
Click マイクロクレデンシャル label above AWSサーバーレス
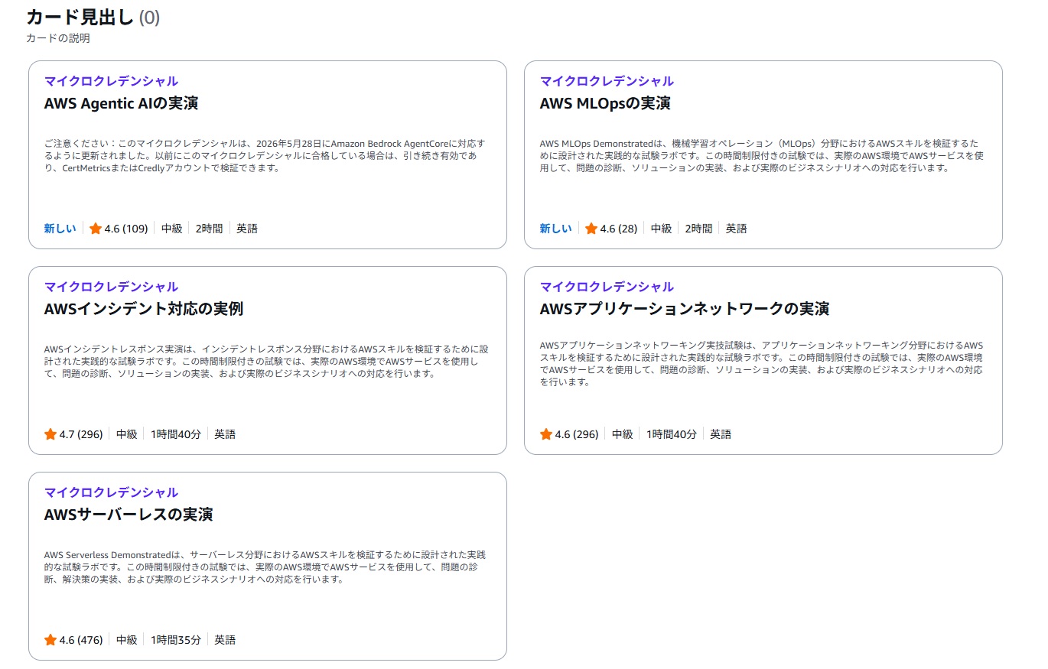(111, 492)
